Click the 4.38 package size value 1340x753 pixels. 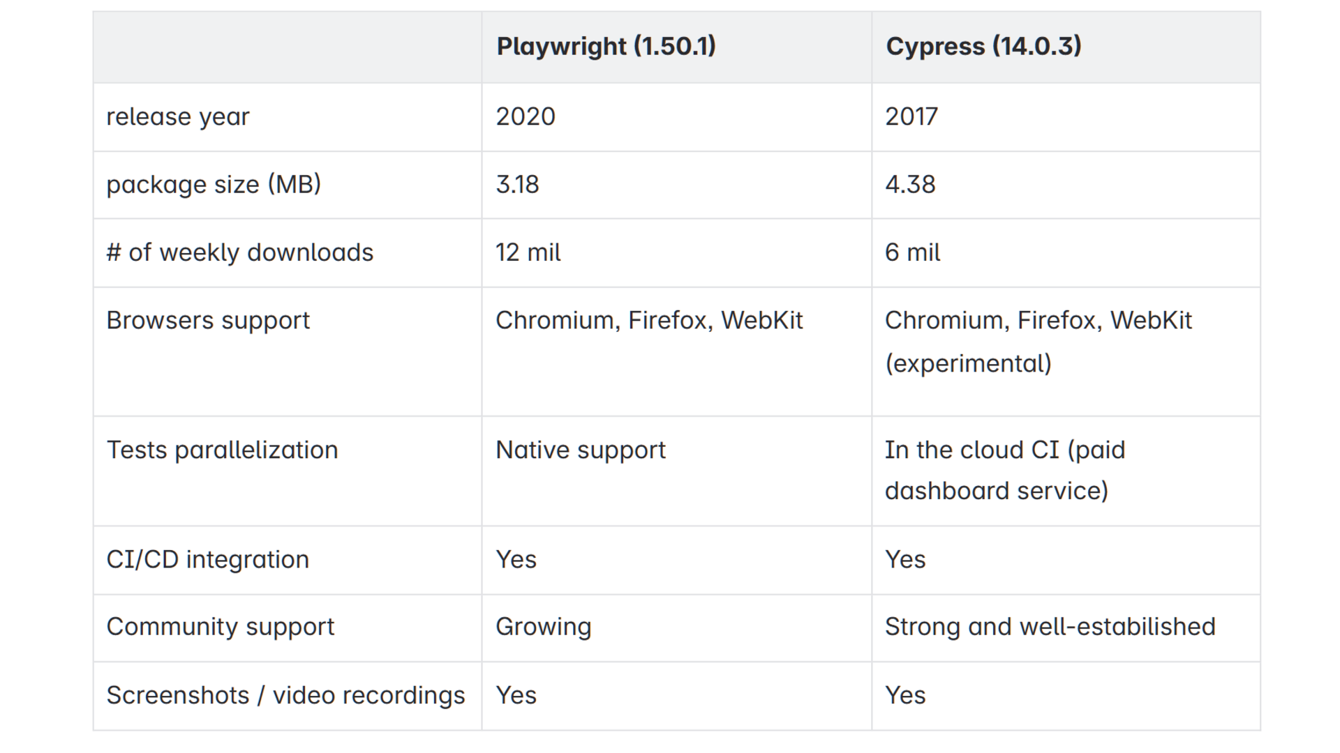[x=910, y=185]
